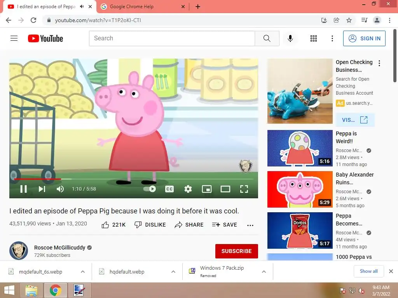Open 'Peppa Becomes...' Doritos video thumbnail

tap(300, 230)
